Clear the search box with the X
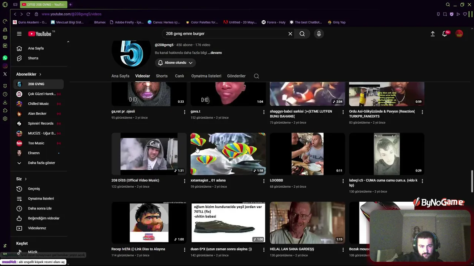The width and height of the screenshot is (474, 266). (x=290, y=34)
